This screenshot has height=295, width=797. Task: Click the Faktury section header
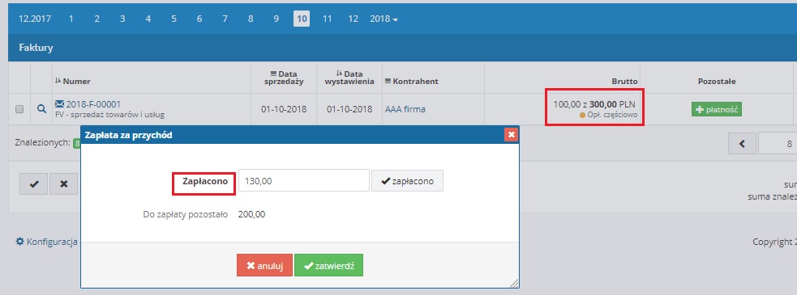pyautogui.click(x=36, y=48)
